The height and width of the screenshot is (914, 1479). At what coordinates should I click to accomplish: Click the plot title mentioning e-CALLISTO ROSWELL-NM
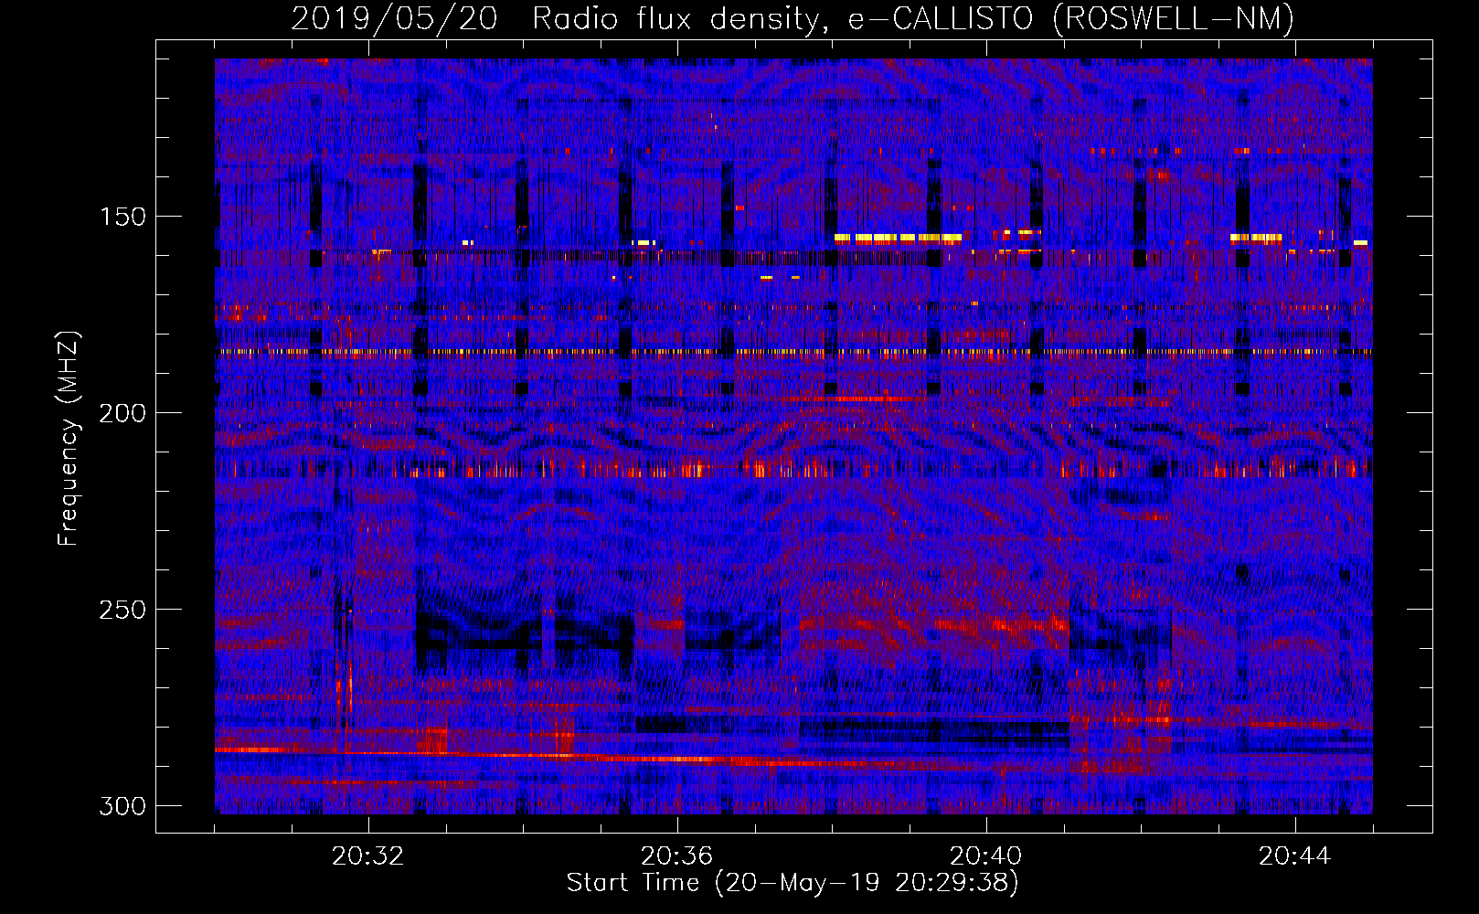793,18
